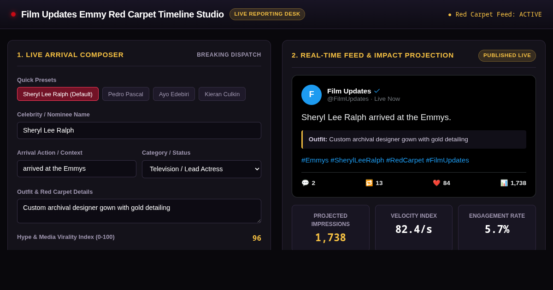Screen dimensions: 553x290
Task: Click the bar chart views icon
Action: click(x=504, y=183)
